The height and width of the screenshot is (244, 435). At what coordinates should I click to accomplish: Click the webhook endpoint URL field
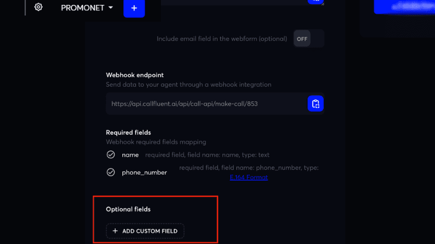pos(207,104)
